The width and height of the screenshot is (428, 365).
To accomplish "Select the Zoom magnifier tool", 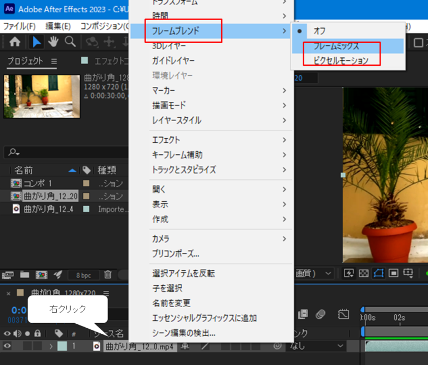I will click(70, 42).
